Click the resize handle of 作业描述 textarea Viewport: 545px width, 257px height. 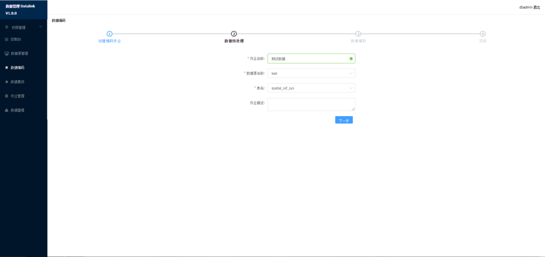click(x=353, y=109)
